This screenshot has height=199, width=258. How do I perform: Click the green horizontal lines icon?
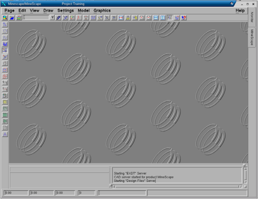pyautogui.click(x=5, y=115)
